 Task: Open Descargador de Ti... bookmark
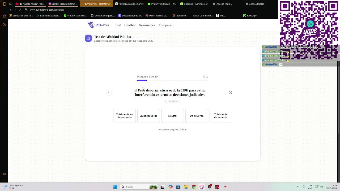pos(130,16)
